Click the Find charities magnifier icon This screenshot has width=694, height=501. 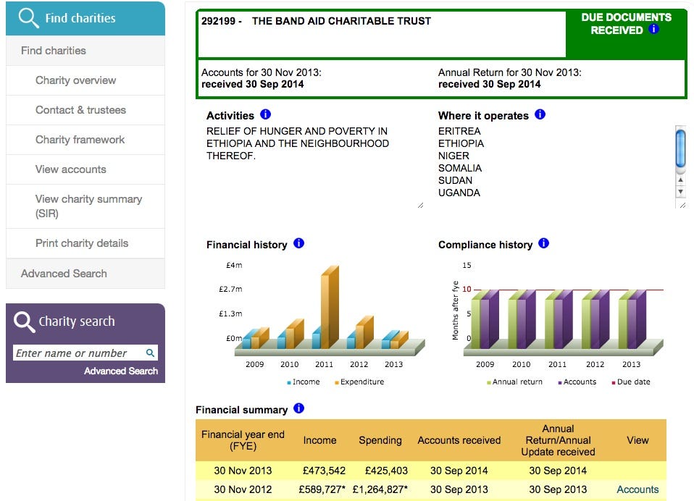pos(28,18)
